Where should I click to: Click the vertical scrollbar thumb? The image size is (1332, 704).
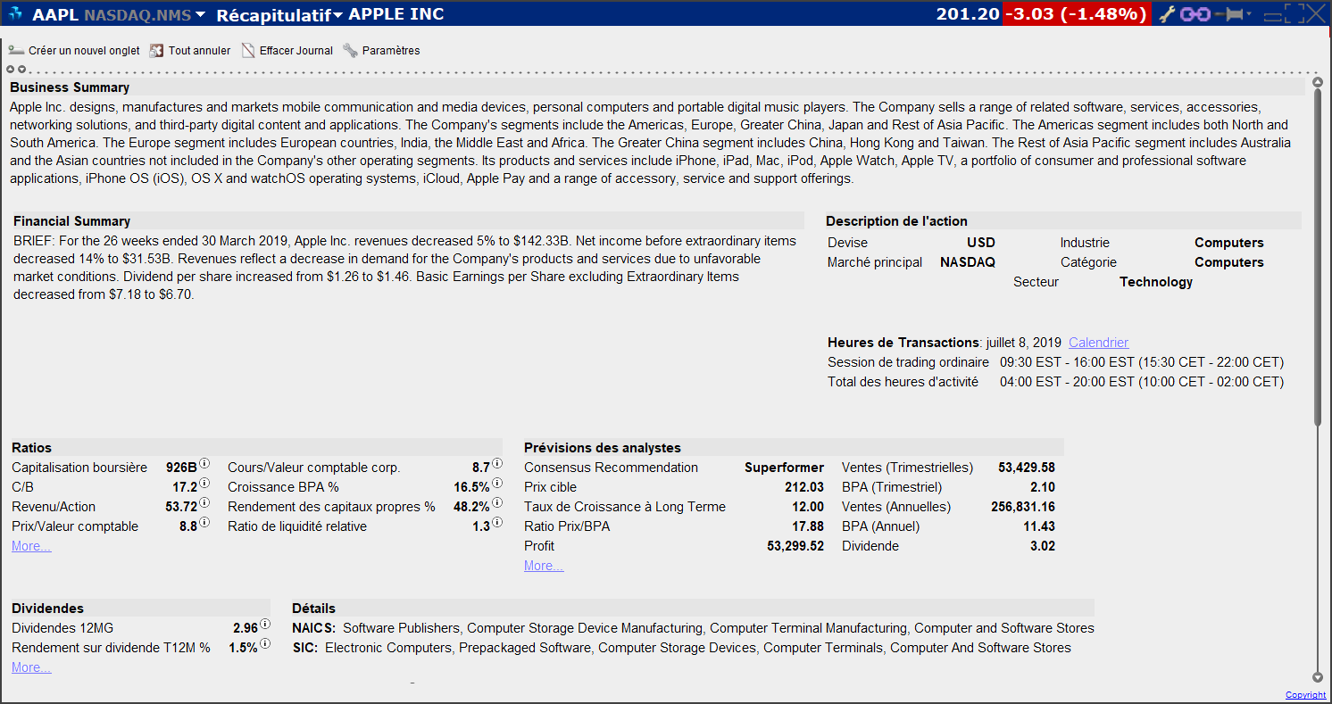point(1318,259)
